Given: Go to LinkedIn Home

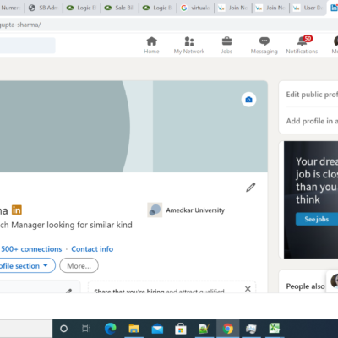Looking at the screenshot, I should click(151, 45).
